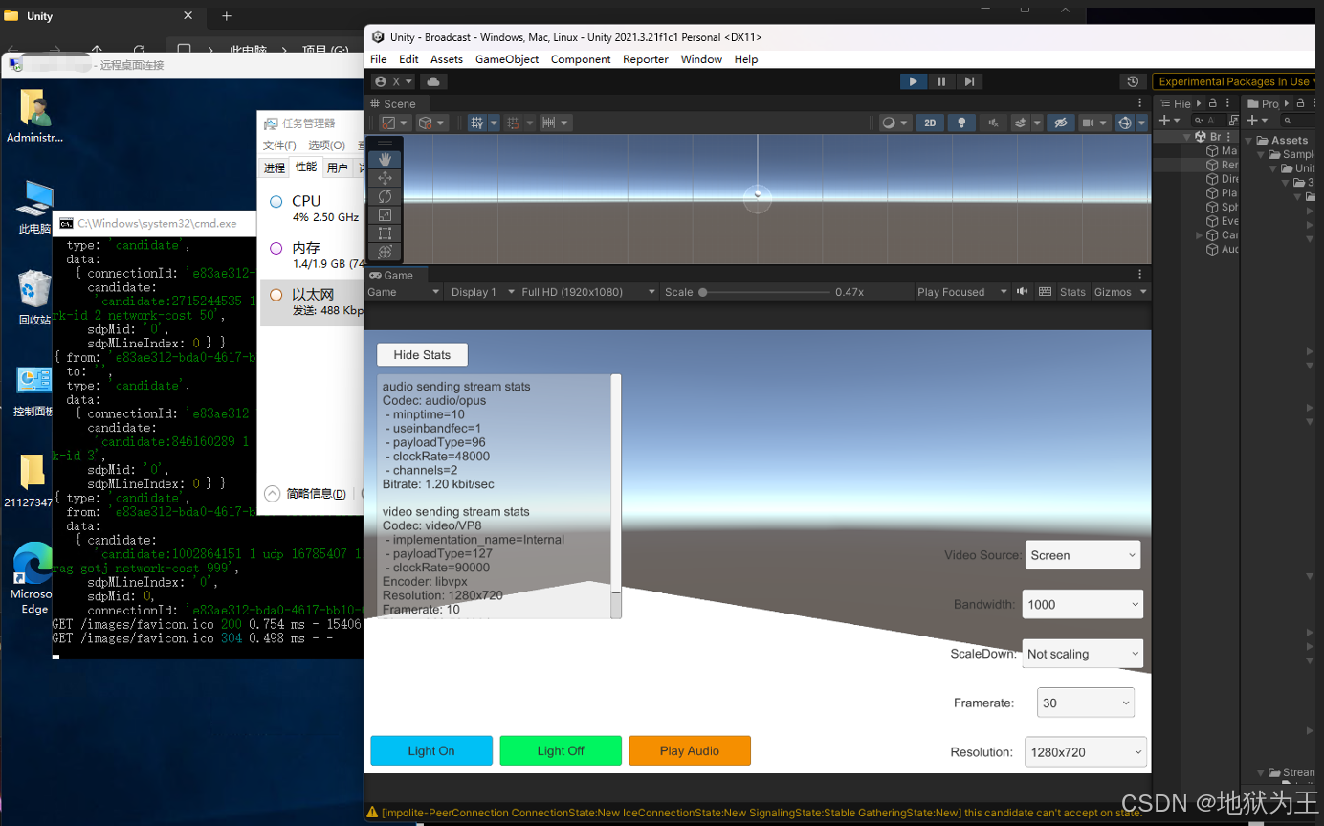Select the Scale tool in Scene overlay
Viewport: 1324px width, 826px height.
(x=385, y=214)
